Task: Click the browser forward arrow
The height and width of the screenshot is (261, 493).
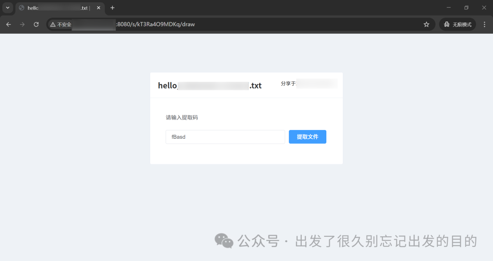Action: pyautogui.click(x=22, y=25)
